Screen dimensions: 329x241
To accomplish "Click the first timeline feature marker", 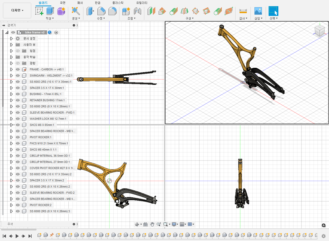I will coord(39,235).
